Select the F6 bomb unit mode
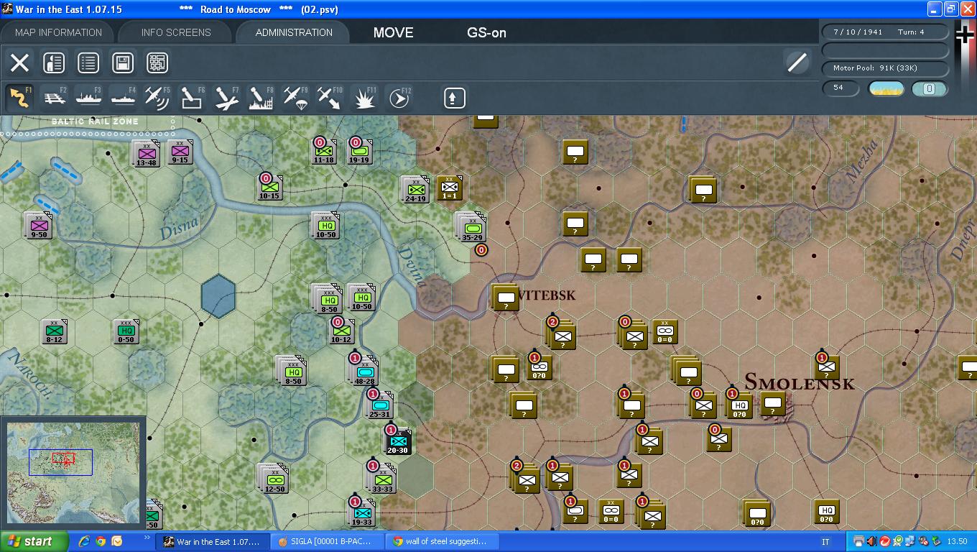The image size is (977, 552). click(x=192, y=97)
